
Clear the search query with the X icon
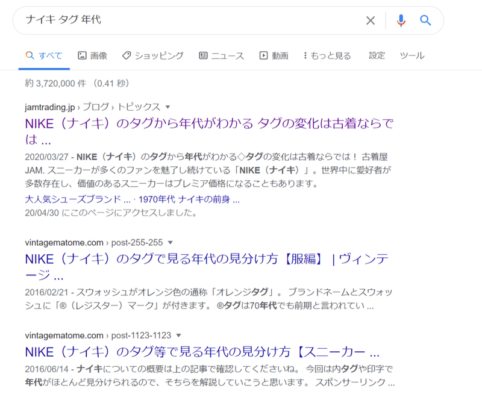pyautogui.click(x=371, y=20)
